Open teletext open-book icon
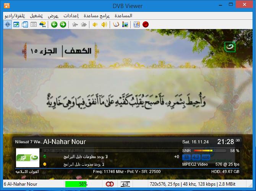256x191 pixels. pyautogui.click(x=116, y=25)
